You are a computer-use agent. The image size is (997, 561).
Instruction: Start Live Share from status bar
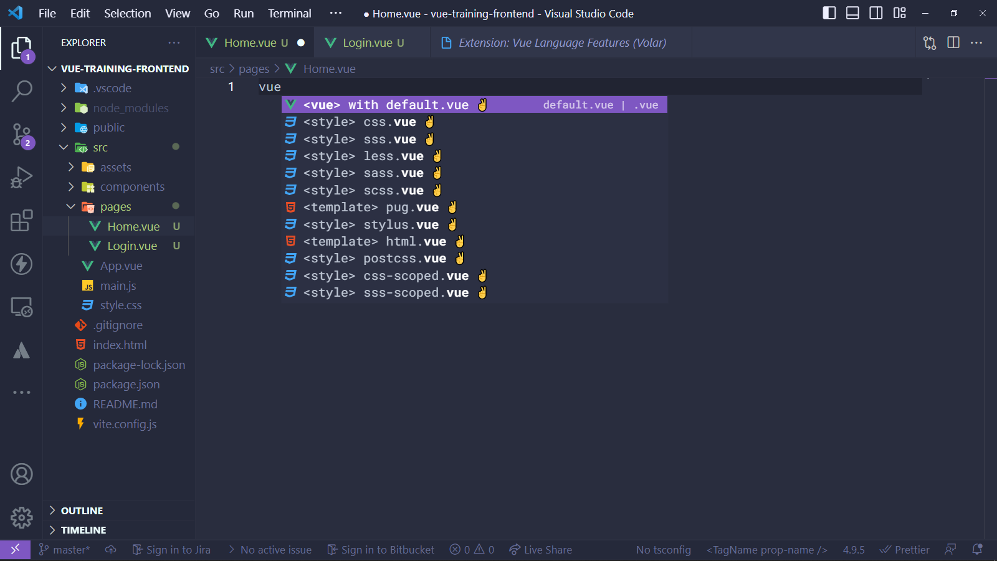point(541,550)
